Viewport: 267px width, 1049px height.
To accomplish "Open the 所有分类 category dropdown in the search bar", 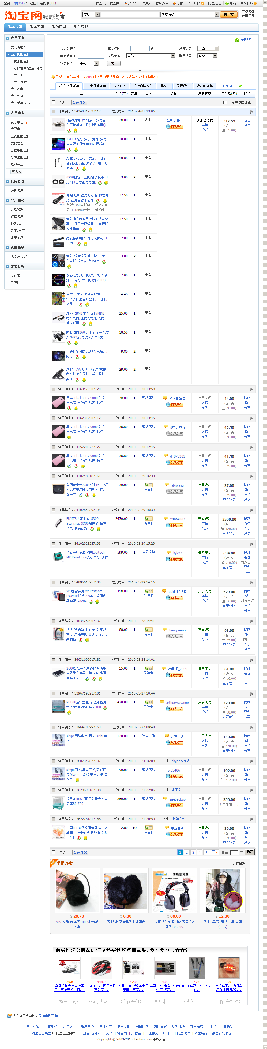I will coord(190,15).
